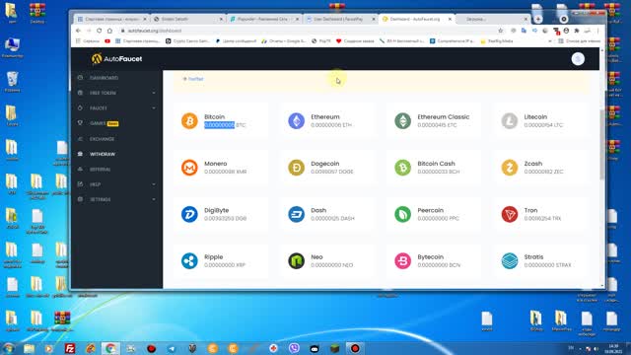Open the Crypto Casino bookmark
The height and width of the screenshot is (355, 631).
tap(188, 41)
